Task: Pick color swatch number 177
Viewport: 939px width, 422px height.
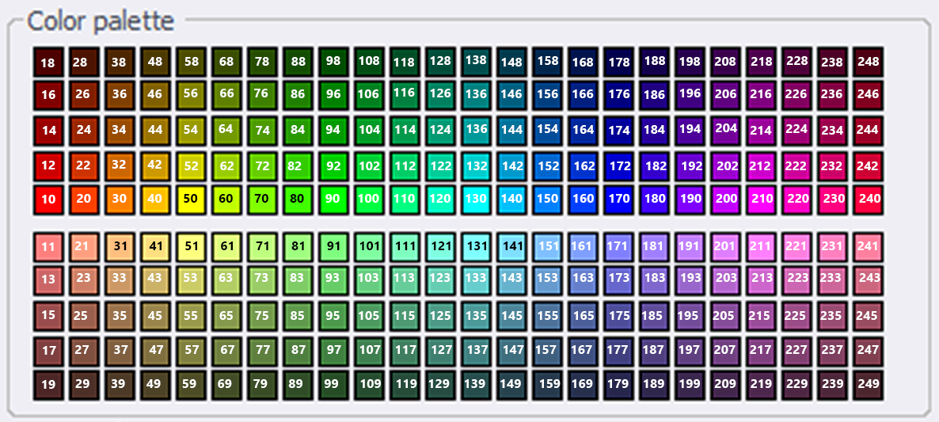Action: coord(618,352)
